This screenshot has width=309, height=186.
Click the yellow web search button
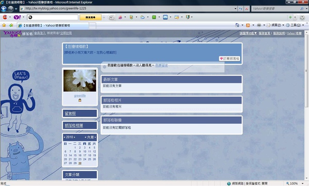91,17
